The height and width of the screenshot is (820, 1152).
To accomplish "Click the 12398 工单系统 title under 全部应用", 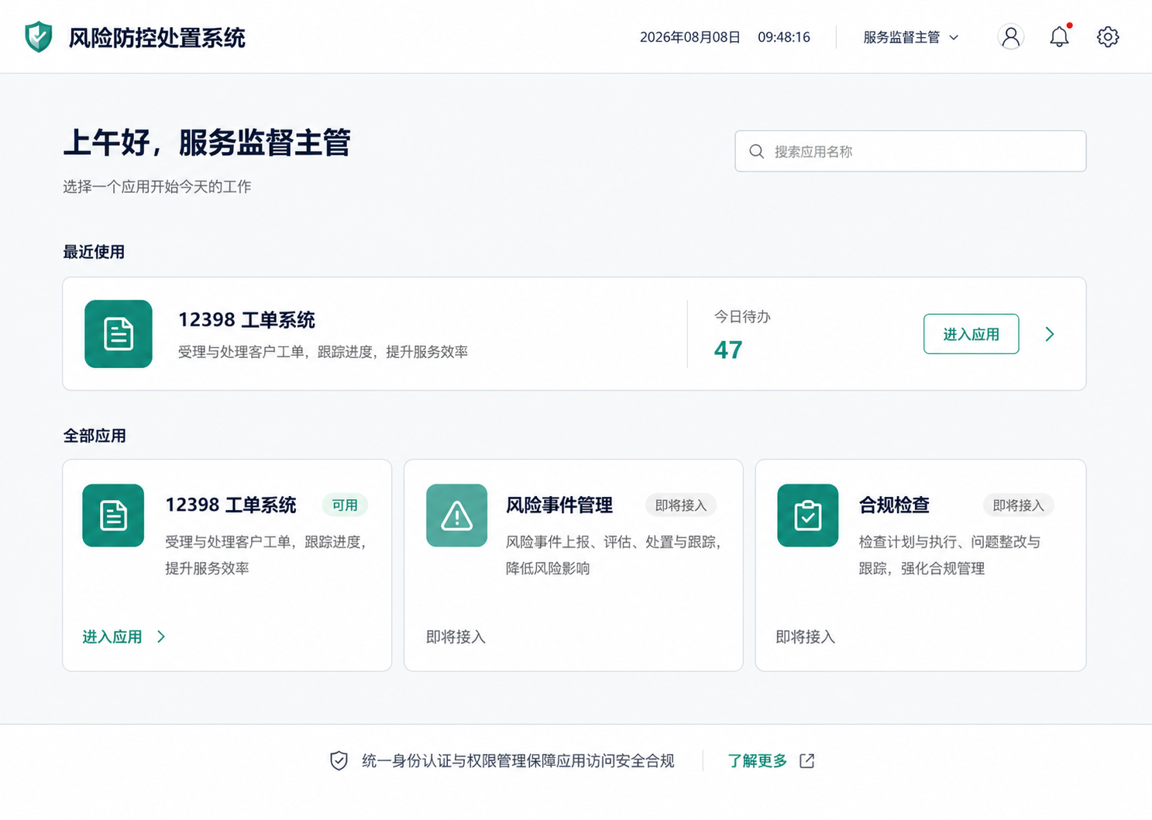I will (x=231, y=505).
